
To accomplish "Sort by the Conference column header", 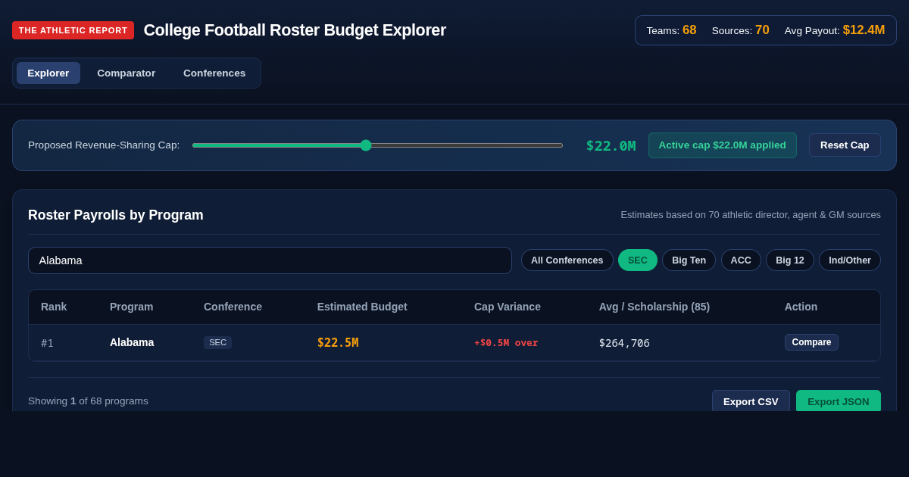I will pos(233,307).
